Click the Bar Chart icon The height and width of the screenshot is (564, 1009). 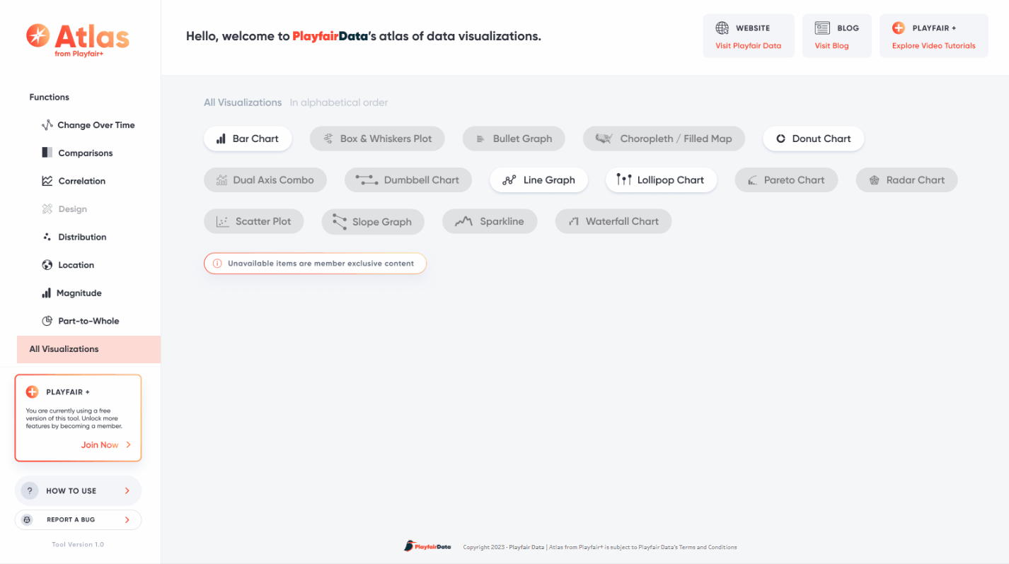(221, 139)
